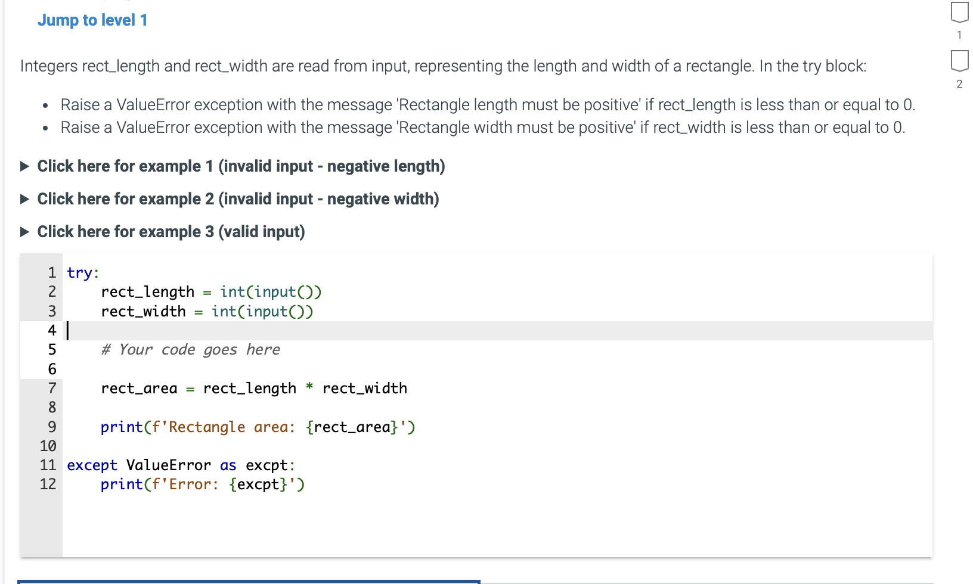Expand example 1 invalid negative length
Viewport: 973px width, 584px height.
pos(241,166)
